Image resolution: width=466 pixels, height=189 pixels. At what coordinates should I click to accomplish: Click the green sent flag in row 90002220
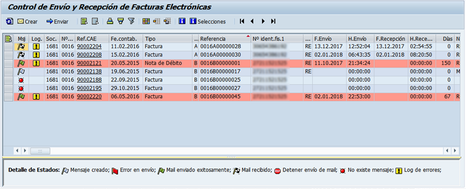point(21,96)
